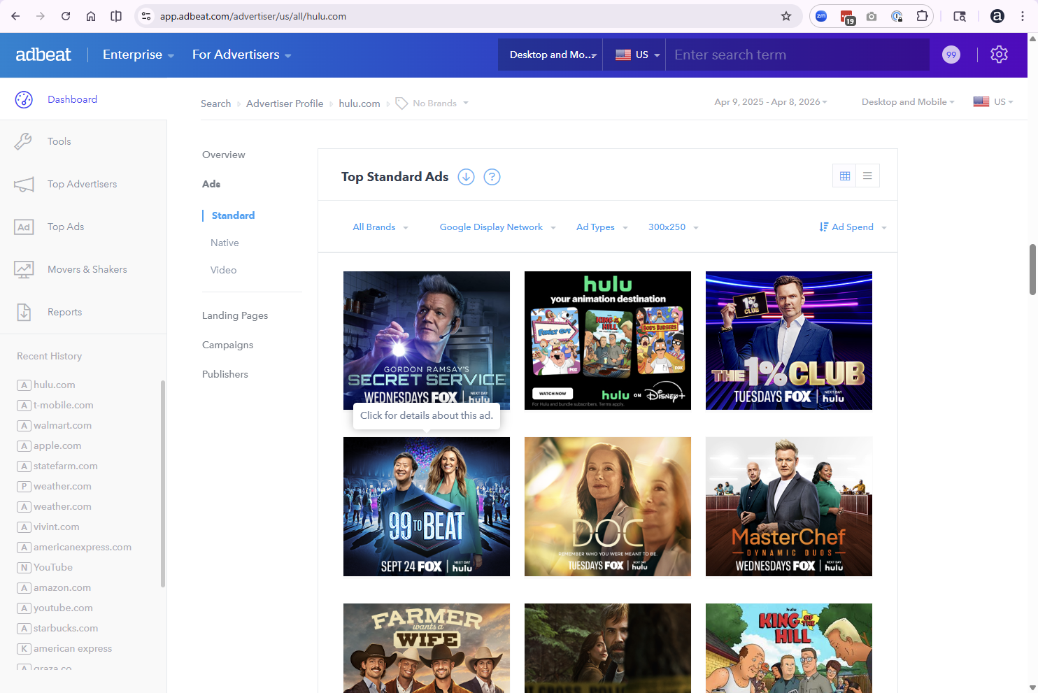Switch to list view layout

(867, 176)
